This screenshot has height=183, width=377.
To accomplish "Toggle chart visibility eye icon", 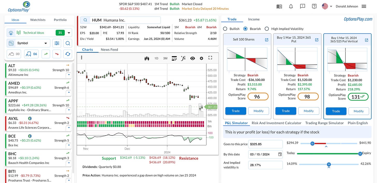I will pyautogui.click(x=192, y=58).
